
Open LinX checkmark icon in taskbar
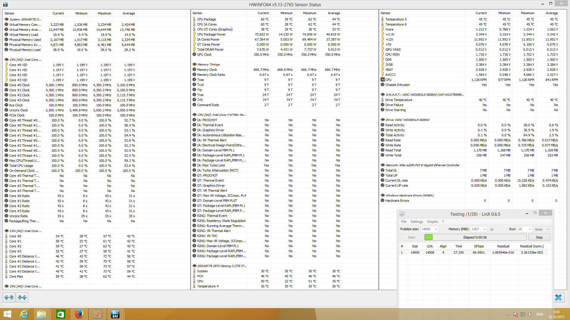coord(97,314)
